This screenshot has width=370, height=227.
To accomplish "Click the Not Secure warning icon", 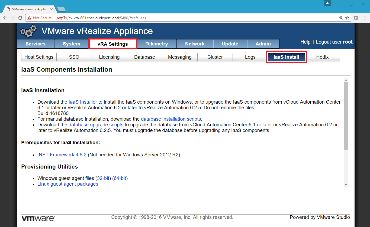I will tap(29, 18).
